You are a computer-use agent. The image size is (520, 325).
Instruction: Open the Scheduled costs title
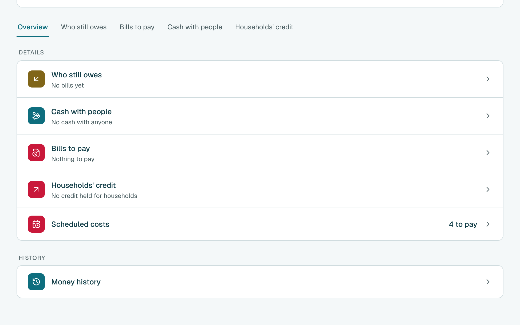[80, 224]
